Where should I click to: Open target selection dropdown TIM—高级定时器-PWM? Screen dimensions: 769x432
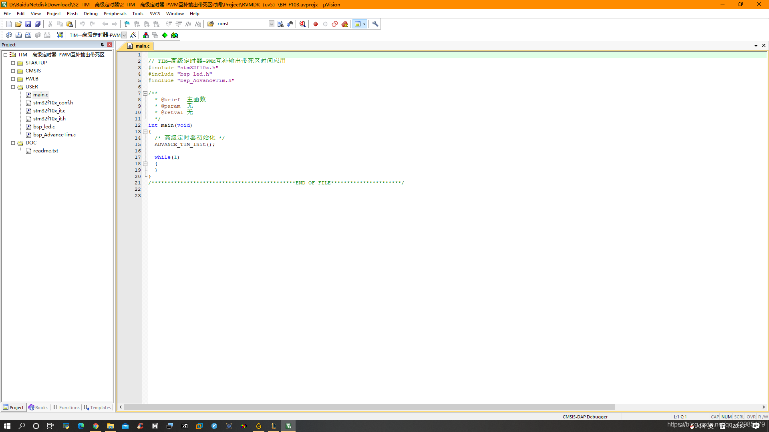124,35
